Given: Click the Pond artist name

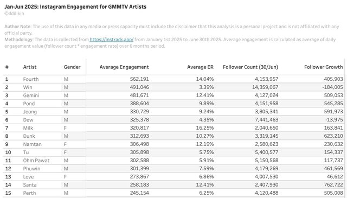Looking at the screenshot, I should [x=29, y=104].
